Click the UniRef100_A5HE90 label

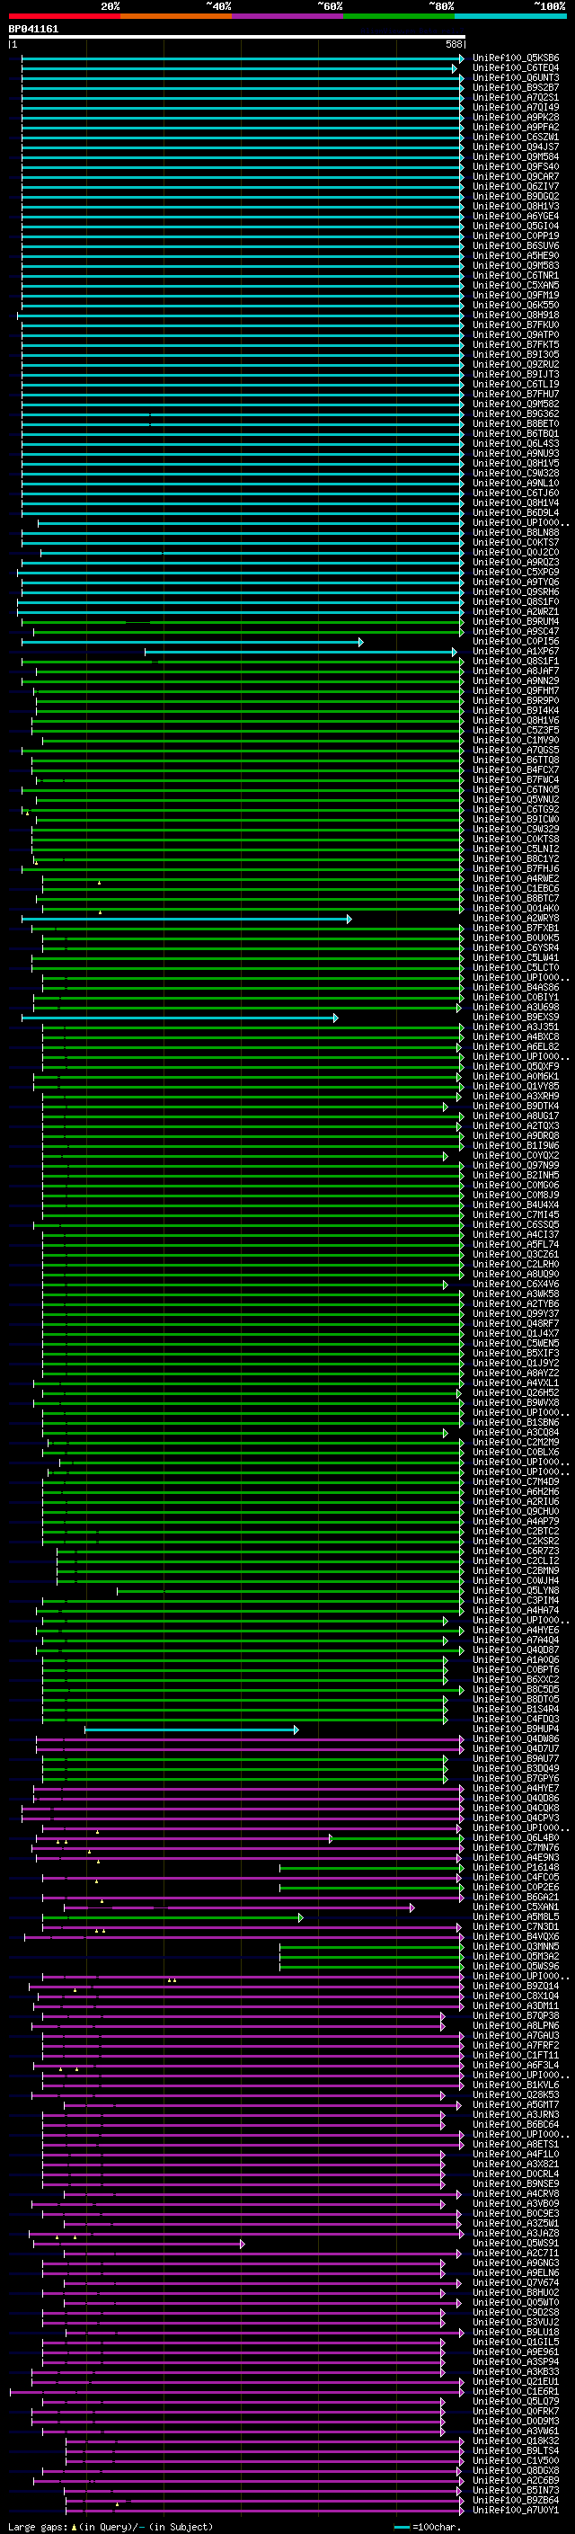pyautogui.click(x=516, y=256)
